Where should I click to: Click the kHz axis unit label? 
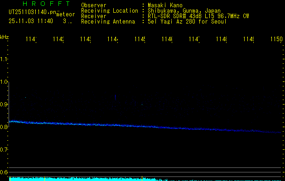4,36
